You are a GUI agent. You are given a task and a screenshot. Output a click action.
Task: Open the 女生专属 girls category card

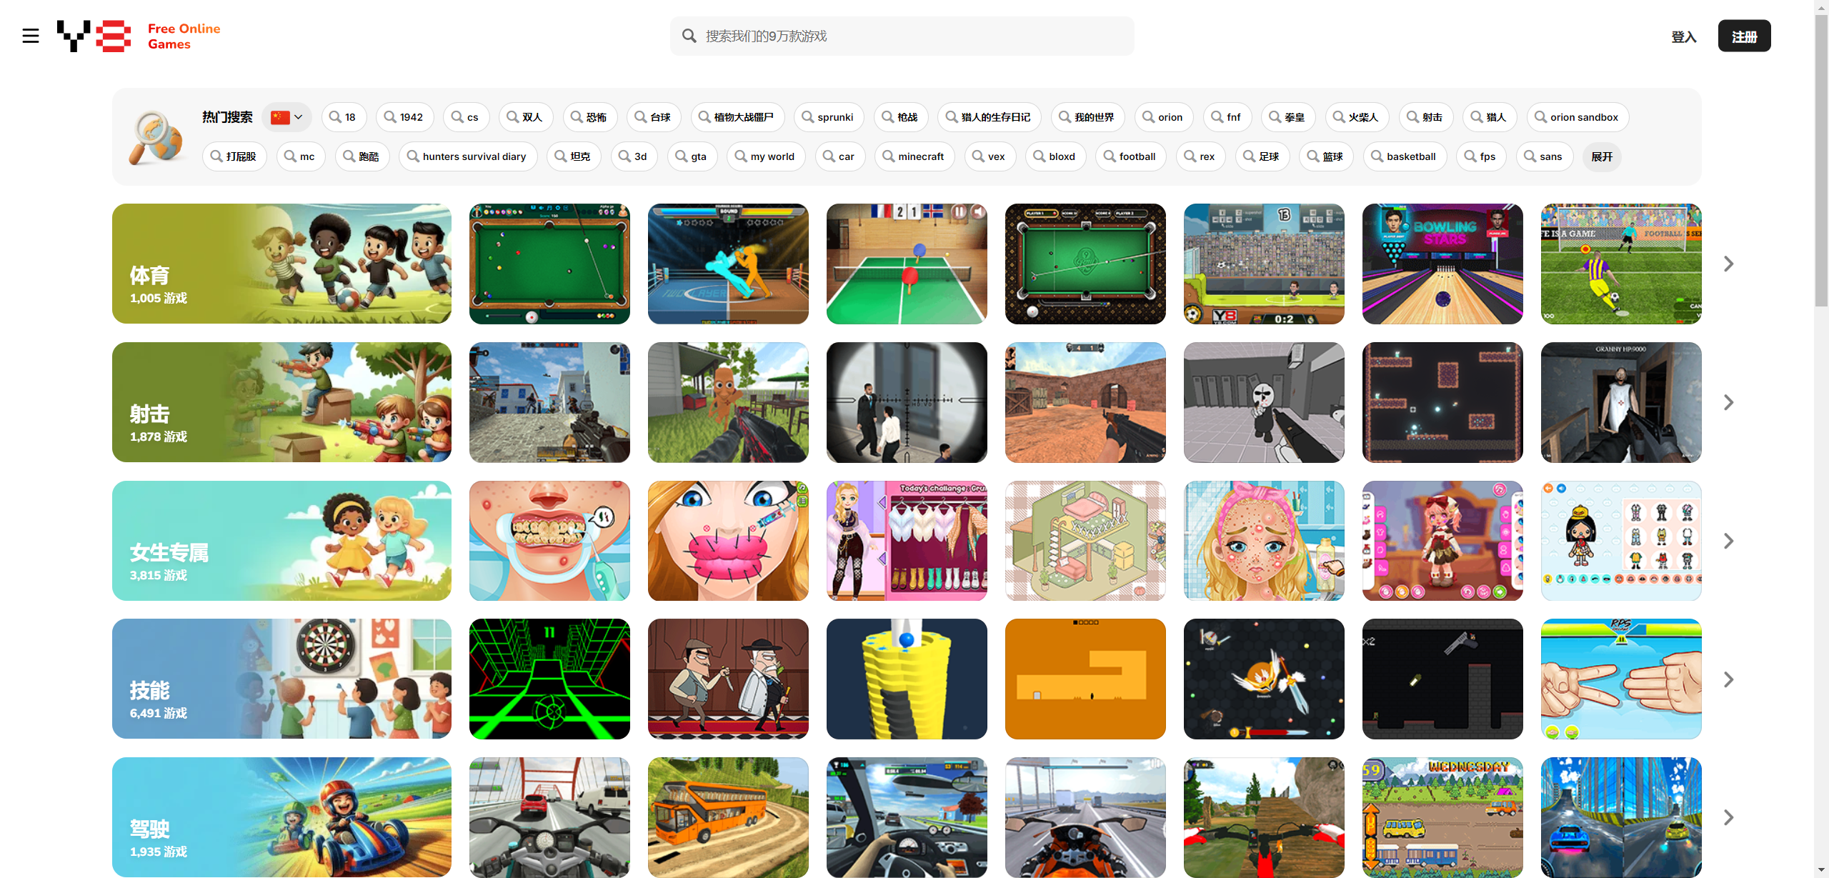coord(281,541)
